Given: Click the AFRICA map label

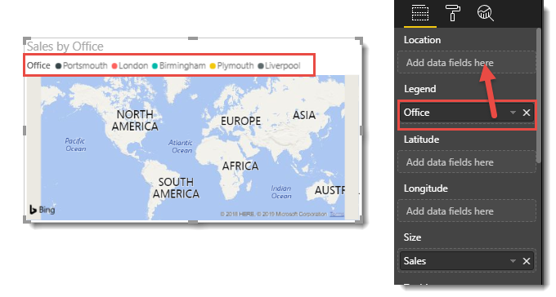Looking at the screenshot, I should 240,166.
